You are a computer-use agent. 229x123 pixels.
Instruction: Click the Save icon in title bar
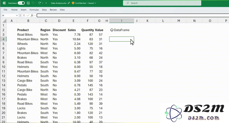(28, 3)
